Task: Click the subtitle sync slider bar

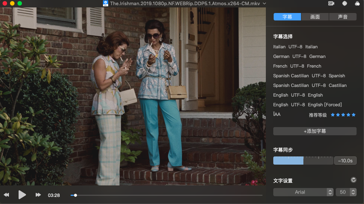Action: (x=303, y=161)
